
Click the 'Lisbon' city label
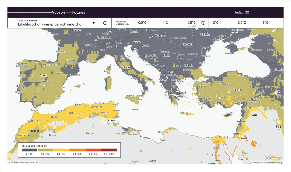click(x=18, y=92)
